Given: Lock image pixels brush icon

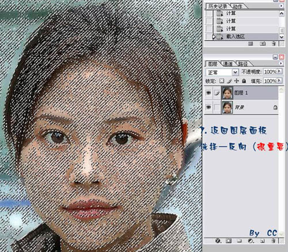Looking at the screenshot, I should [x=229, y=81].
